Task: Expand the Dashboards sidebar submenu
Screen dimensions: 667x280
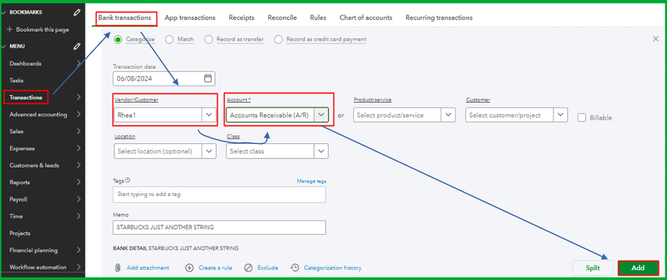Action: coord(79,63)
